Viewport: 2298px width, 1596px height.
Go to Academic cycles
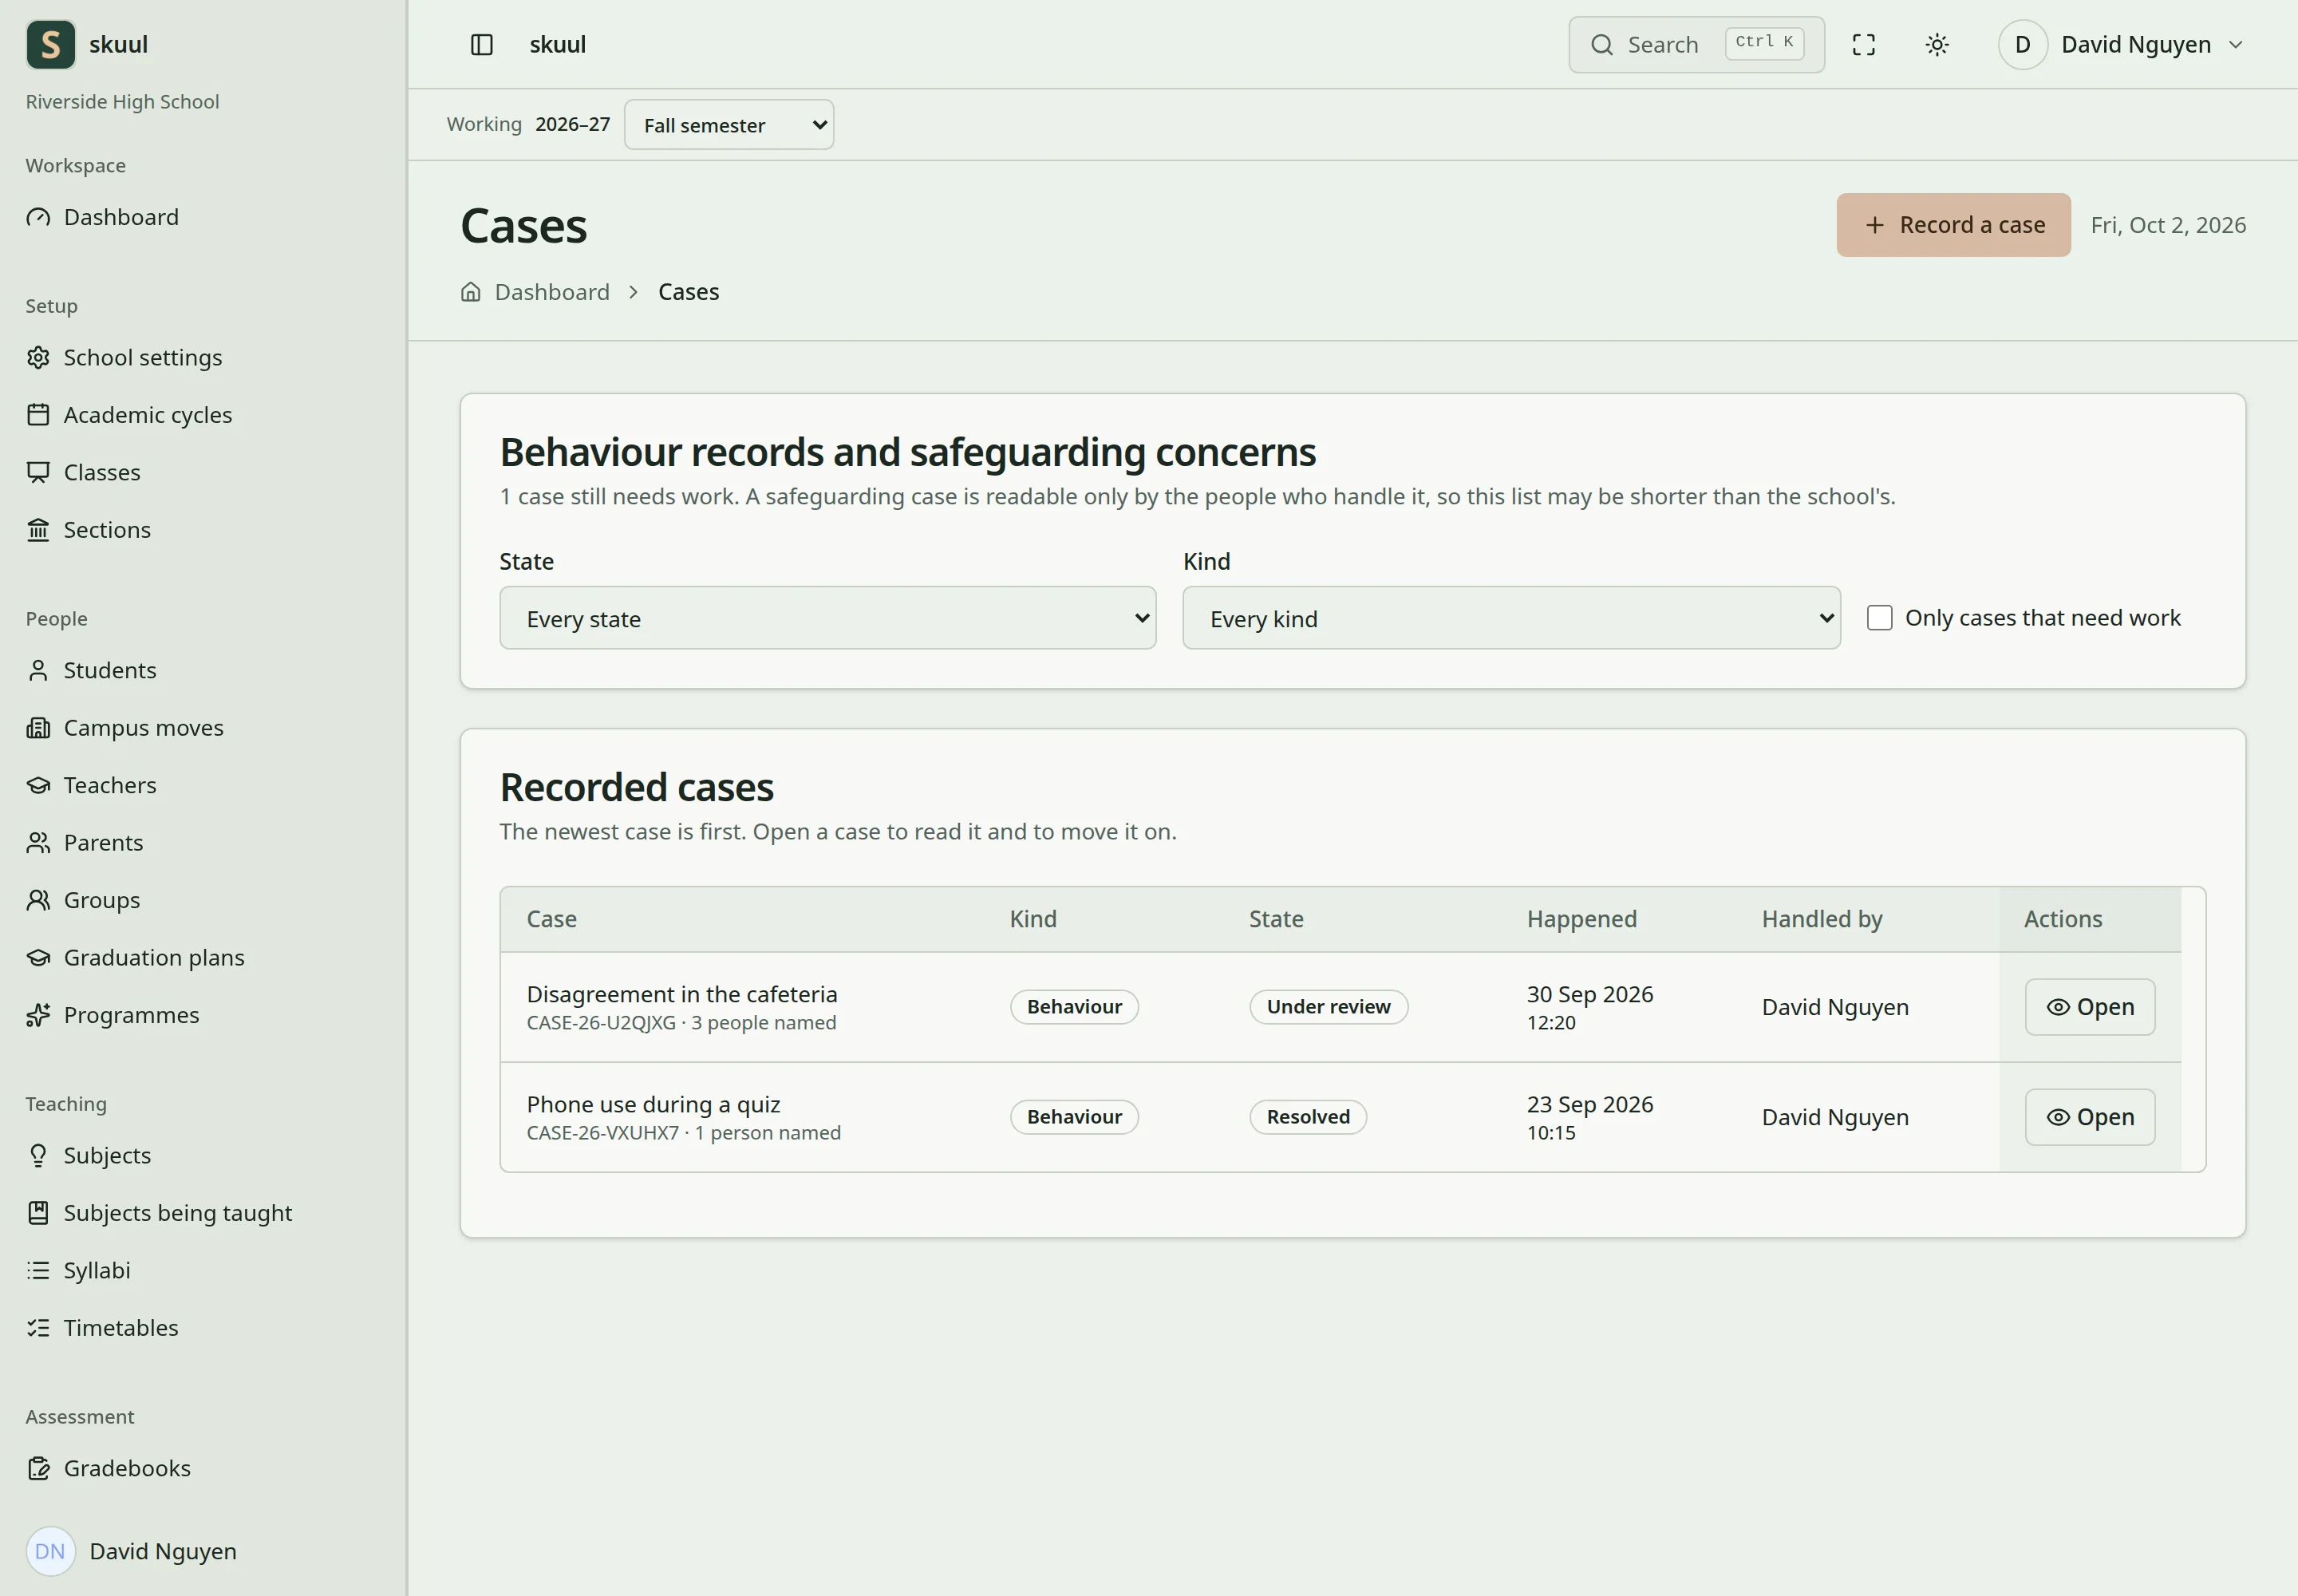click(148, 415)
